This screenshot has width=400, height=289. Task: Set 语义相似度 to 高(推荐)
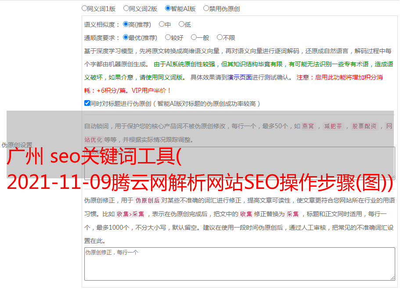(x=126, y=24)
